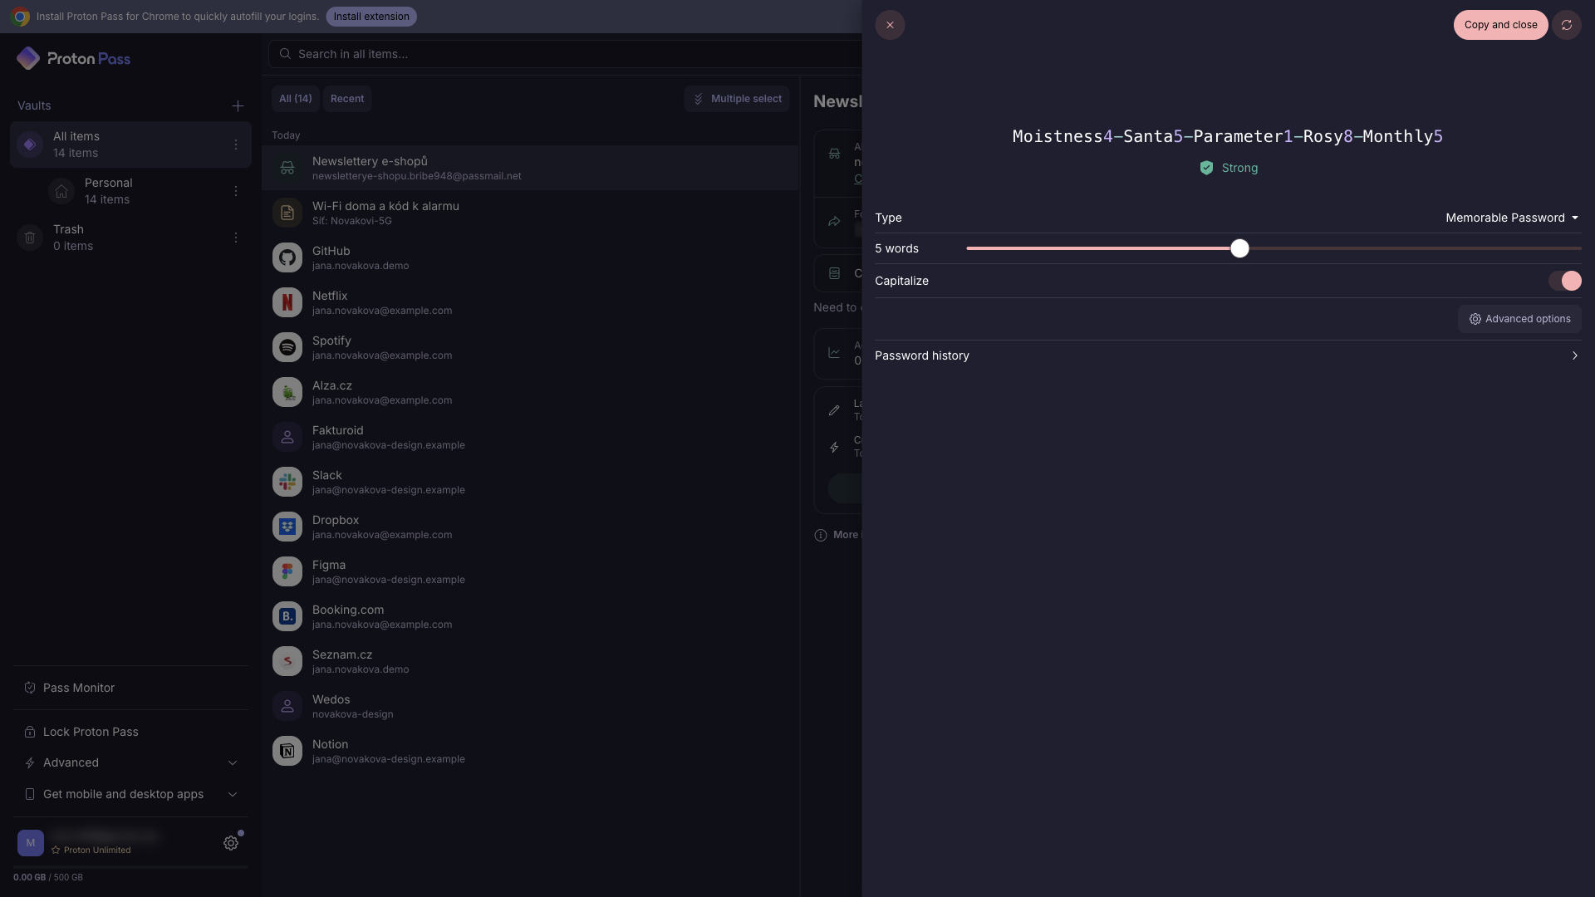Switch to the All (14) tab

click(x=296, y=99)
